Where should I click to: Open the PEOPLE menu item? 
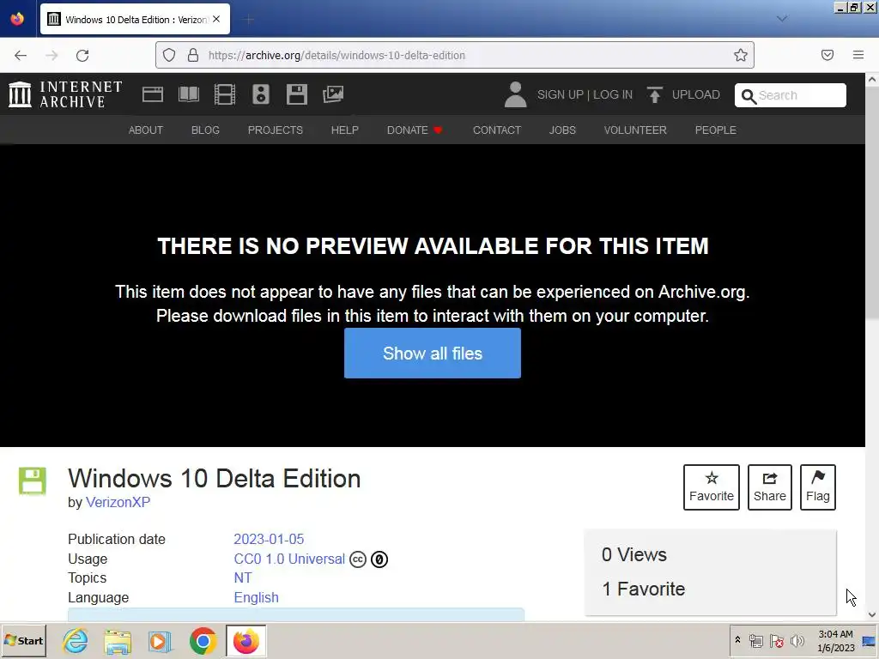coord(715,130)
